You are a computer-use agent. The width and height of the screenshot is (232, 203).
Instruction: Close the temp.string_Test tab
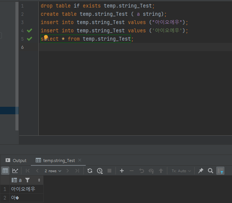point(80,160)
